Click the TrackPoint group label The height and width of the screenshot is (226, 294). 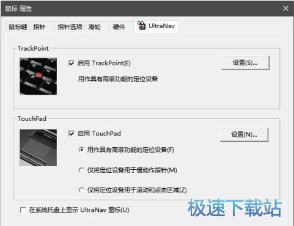(33, 48)
